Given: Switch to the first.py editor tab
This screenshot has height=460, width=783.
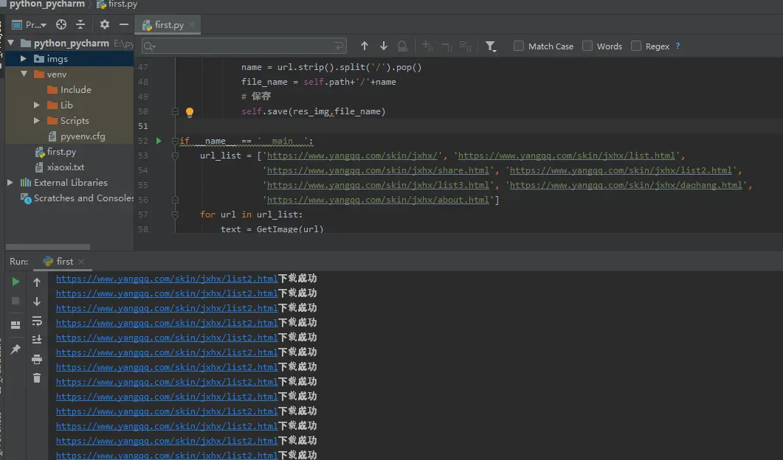Looking at the screenshot, I should (168, 25).
